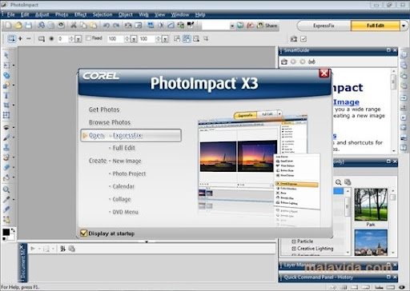Viewport: 410px width, 291px height.
Task: Toggle the Fixed size checkbox
Action: pos(88,38)
